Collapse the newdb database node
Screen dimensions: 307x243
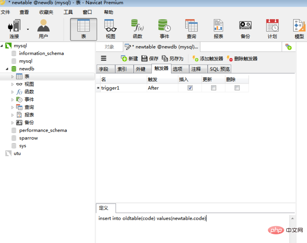click(7, 69)
